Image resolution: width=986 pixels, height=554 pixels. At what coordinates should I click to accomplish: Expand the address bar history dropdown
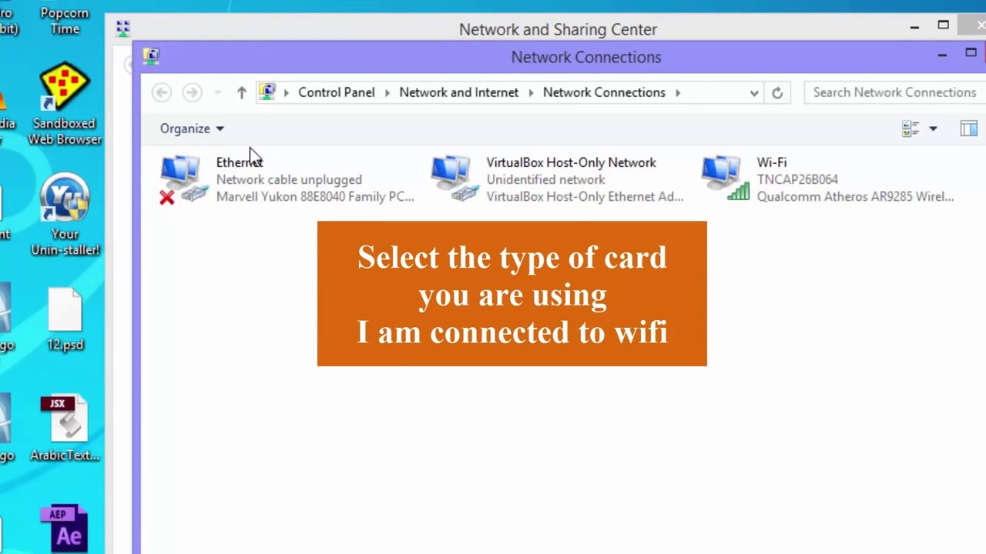(754, 93)
